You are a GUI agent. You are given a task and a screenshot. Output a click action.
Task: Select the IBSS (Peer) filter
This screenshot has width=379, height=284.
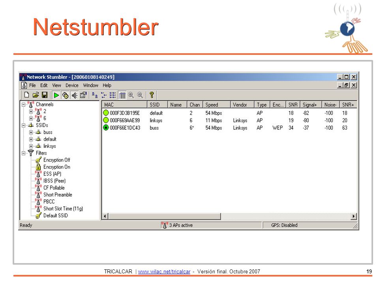54,181
